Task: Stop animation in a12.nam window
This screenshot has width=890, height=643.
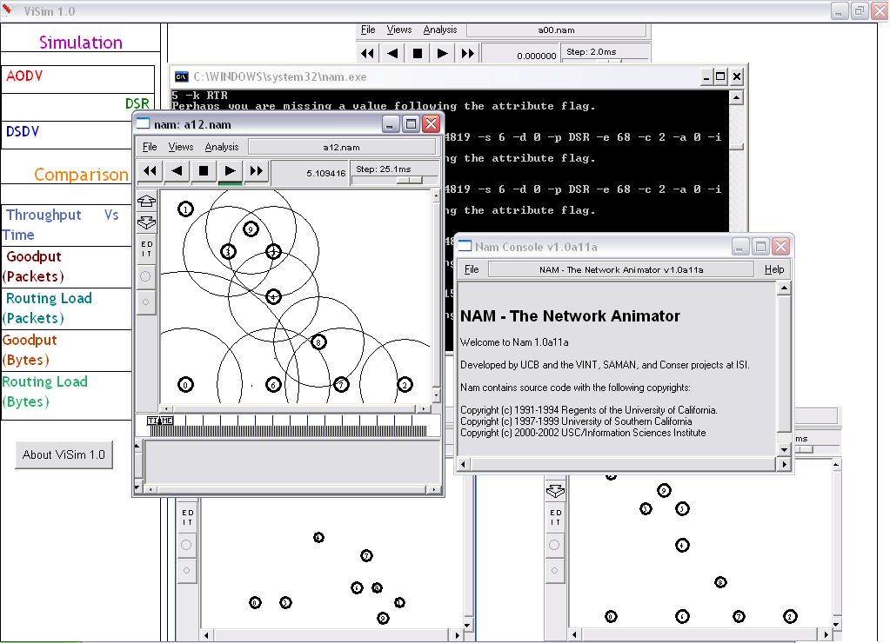Action: coord(204,170)
